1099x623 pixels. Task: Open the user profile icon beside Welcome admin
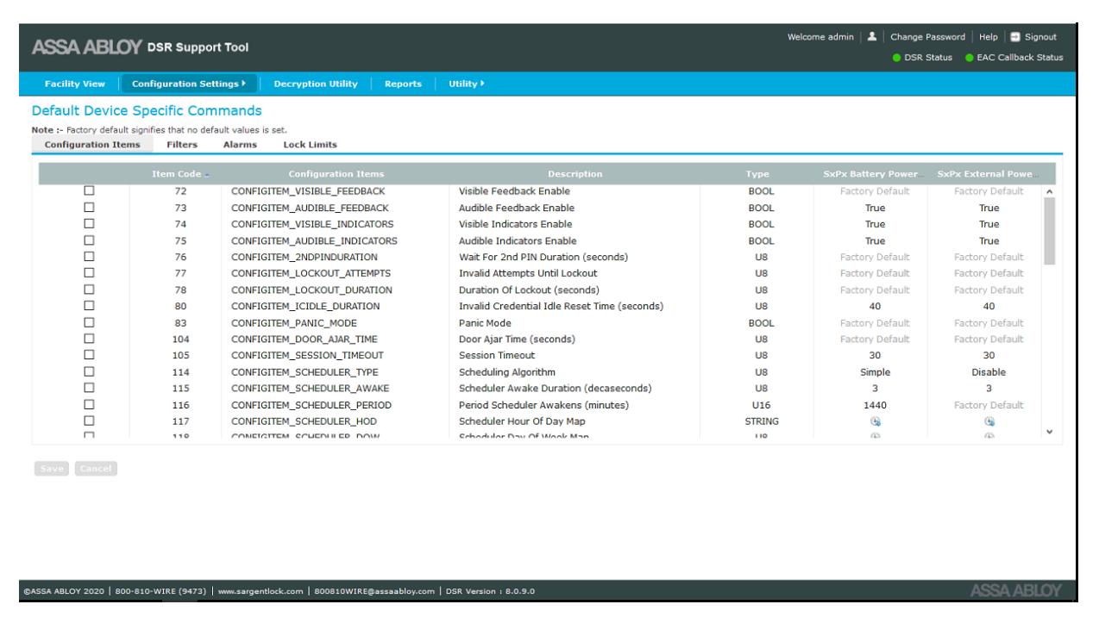click(870, 37)
